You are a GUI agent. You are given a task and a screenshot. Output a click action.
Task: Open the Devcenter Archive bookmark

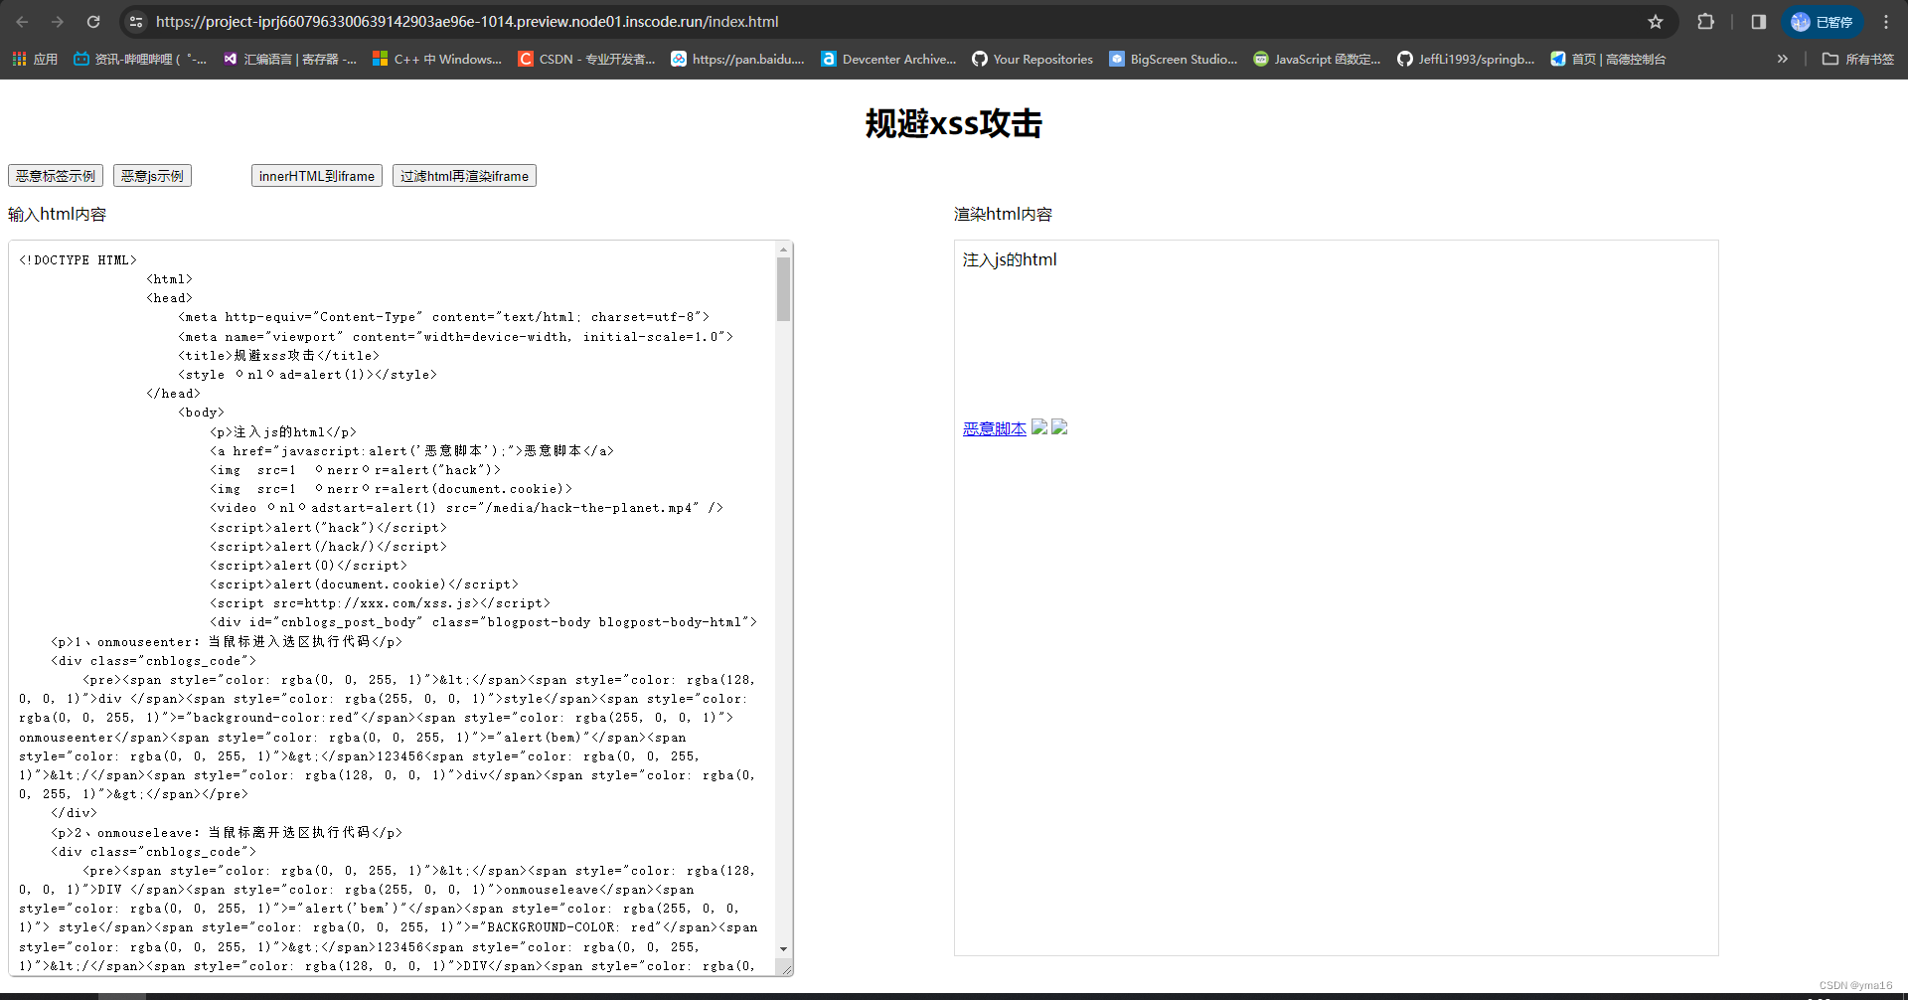(889, 60)
